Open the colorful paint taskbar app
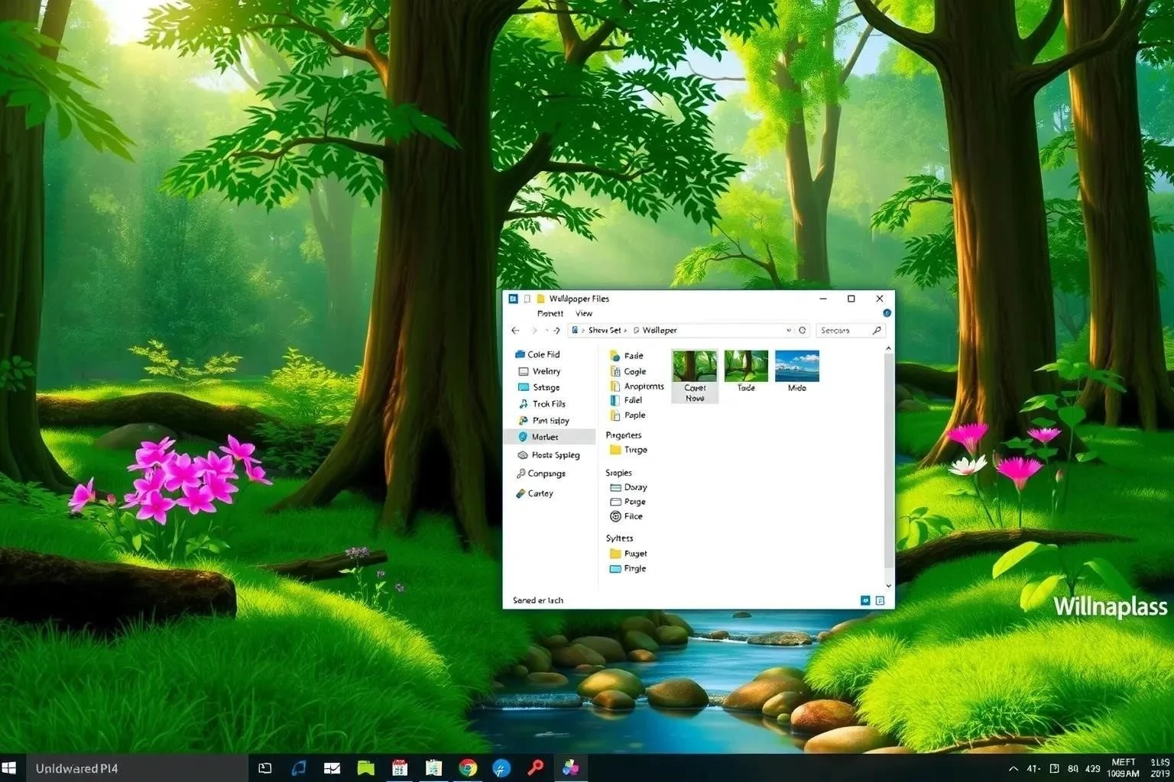 570,768
